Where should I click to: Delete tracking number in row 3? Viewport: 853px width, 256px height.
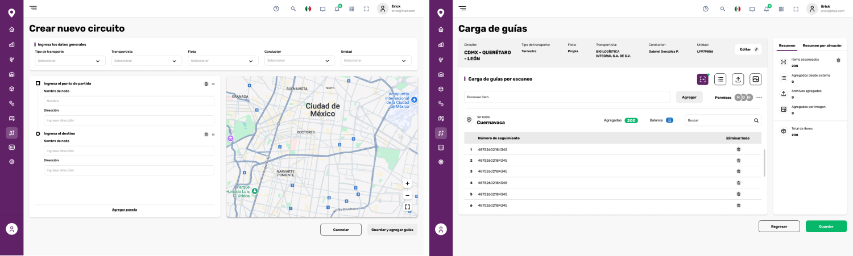point(738,171)
